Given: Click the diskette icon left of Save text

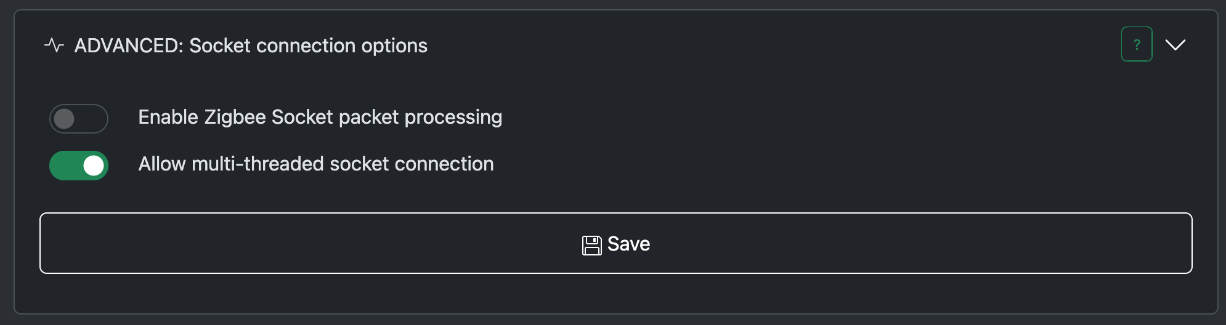Looking at the screenshot, I should 592,245.
